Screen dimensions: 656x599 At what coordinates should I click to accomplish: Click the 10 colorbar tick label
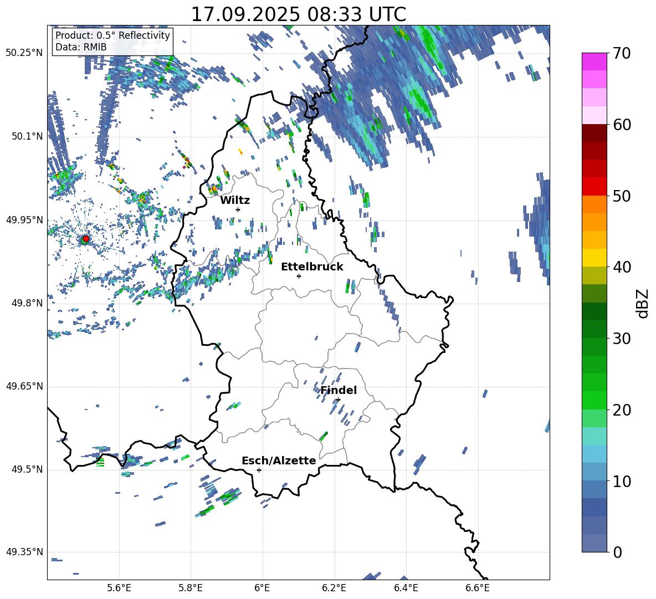[x=621, y=481]
